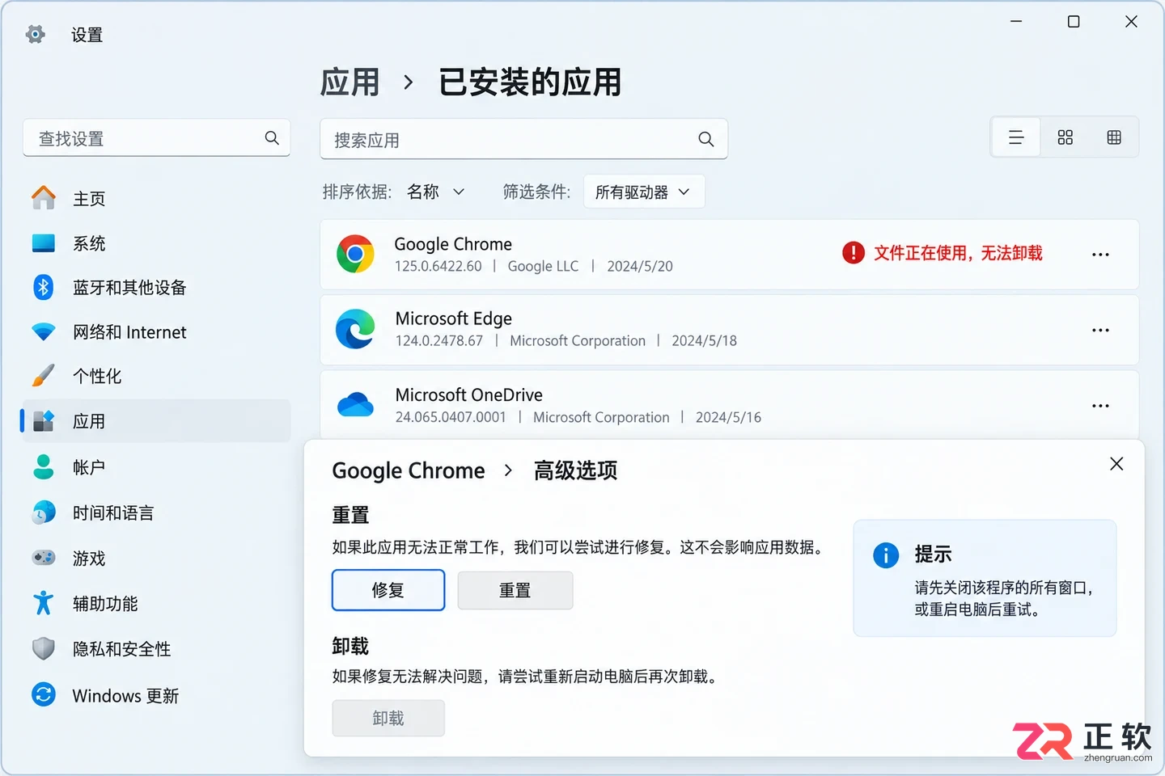The width and height of the screenshot is (1165, 776).
Task: Click the 应用 breadcrumb link in header
Action: 349,82
